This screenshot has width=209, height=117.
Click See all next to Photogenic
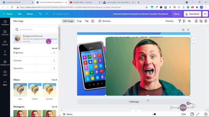click(x=55, y=107)
